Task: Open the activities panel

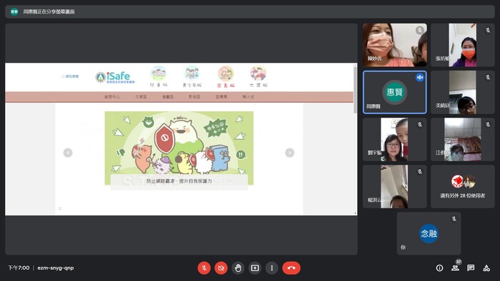Action: pos(486,268)
